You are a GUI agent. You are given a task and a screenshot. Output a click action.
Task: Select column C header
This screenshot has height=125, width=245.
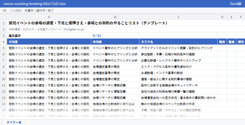pos(179,17)
